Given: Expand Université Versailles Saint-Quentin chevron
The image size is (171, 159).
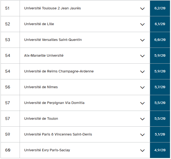Looking at the screenshot, I should (x=143, y=40).
